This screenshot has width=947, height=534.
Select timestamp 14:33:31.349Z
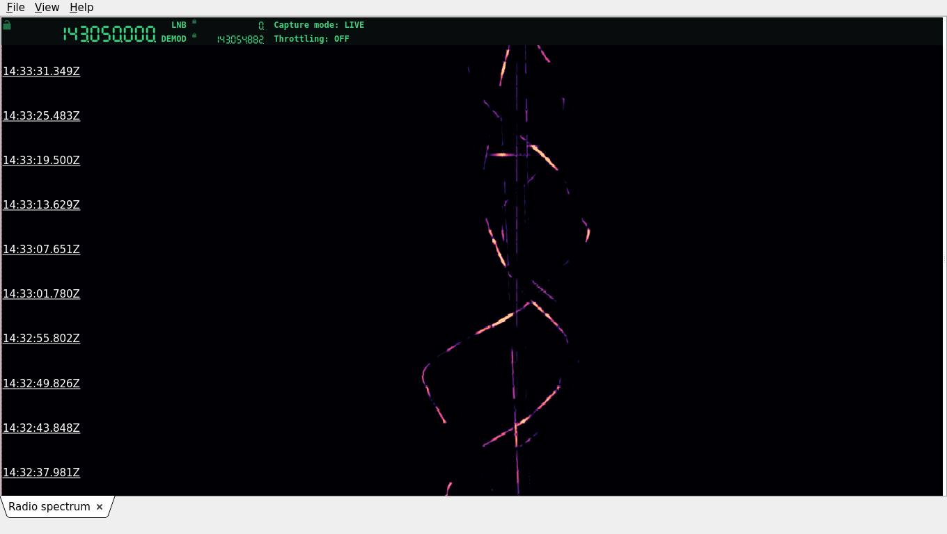click(42, 71)
